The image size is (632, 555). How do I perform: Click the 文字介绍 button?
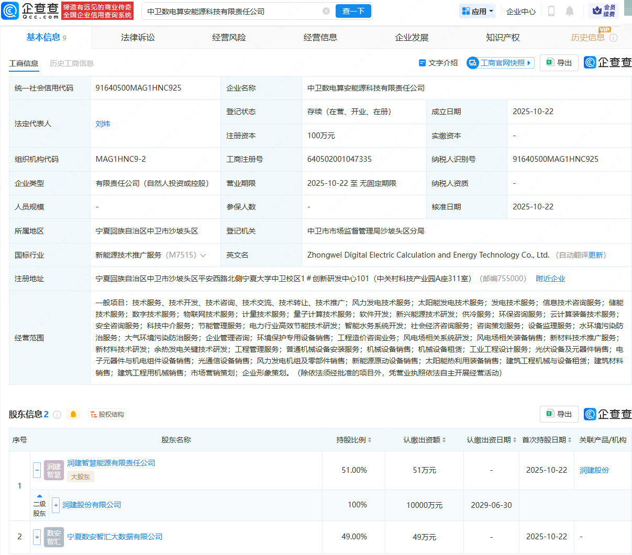coord(438,63)
